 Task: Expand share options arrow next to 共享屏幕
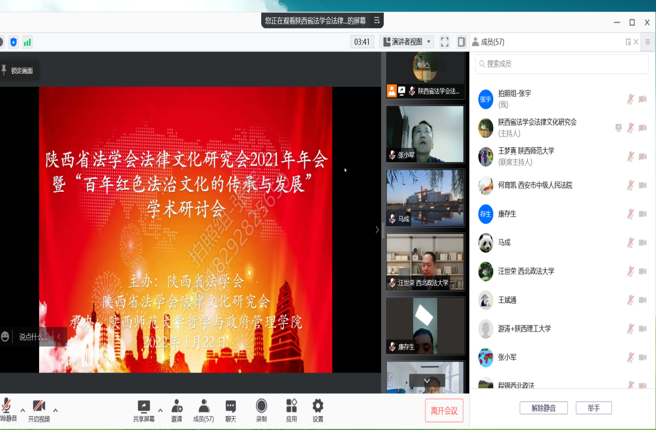(x=160, y=411)
